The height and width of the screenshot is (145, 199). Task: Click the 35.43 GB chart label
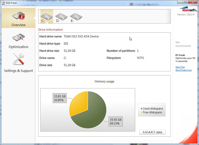(115, 121)
